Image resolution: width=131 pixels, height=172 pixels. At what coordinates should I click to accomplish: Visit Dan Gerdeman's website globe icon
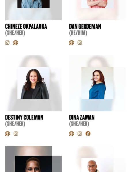click(x=72, y=43)
